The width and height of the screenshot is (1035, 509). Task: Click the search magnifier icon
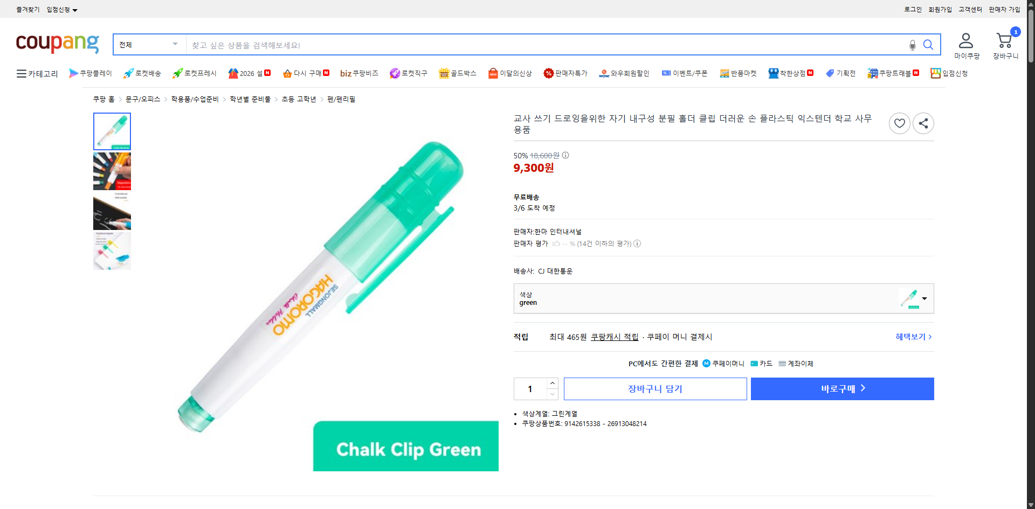(x=928, y=45)
